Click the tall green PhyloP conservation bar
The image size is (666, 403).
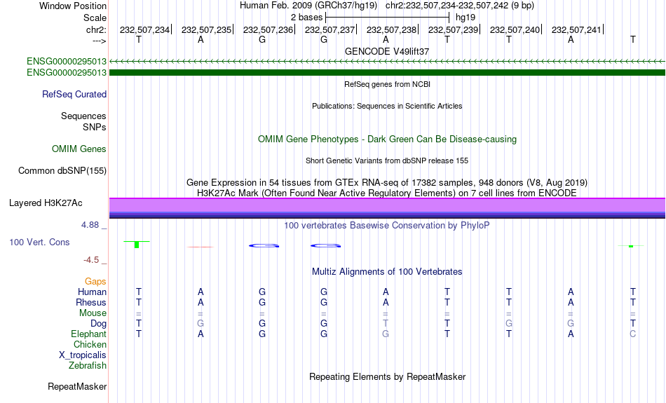pos(137,244)
